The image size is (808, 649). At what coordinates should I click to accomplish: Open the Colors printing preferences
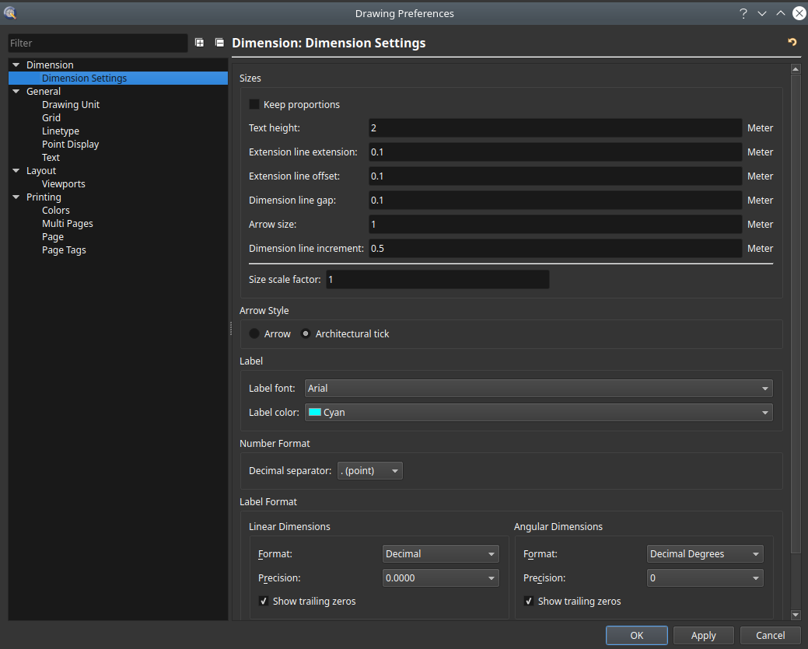pos(56,210)
